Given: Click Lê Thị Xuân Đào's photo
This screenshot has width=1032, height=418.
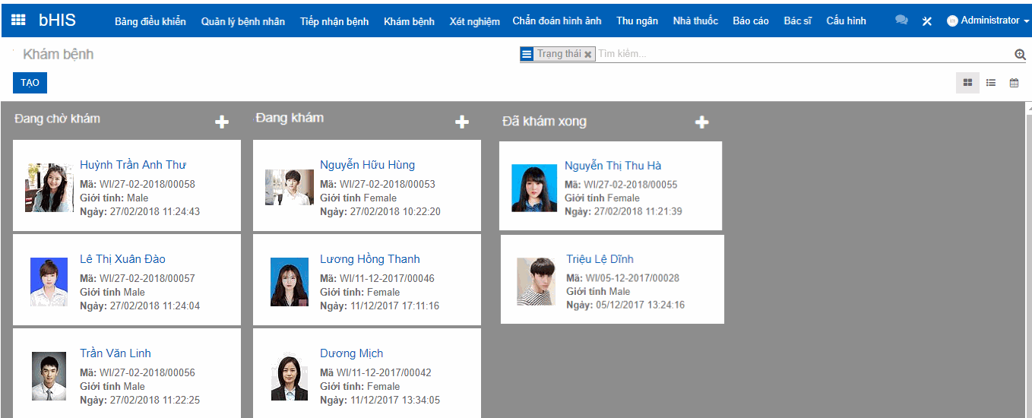Looking at the screenshot, I should coord(49,282).
